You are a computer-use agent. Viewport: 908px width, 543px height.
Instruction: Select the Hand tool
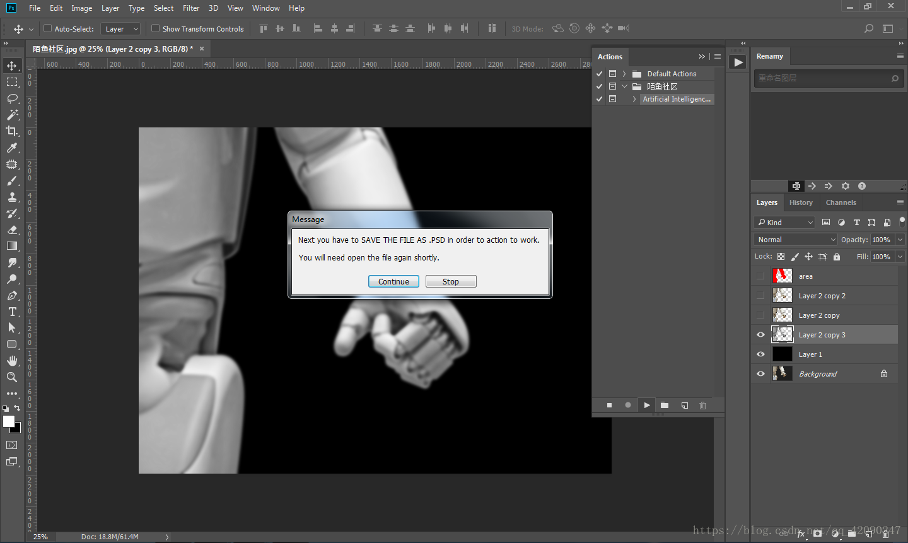[x=12, y=361]
